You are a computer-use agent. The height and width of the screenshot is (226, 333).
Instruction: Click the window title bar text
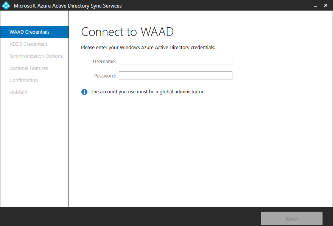click(x=68, y=6)
